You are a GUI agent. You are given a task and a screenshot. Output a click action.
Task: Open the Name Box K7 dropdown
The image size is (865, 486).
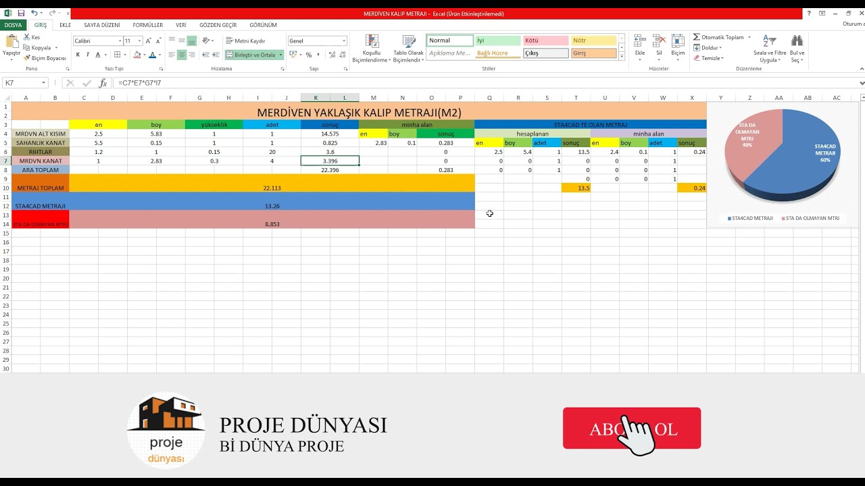click(44, 83)
